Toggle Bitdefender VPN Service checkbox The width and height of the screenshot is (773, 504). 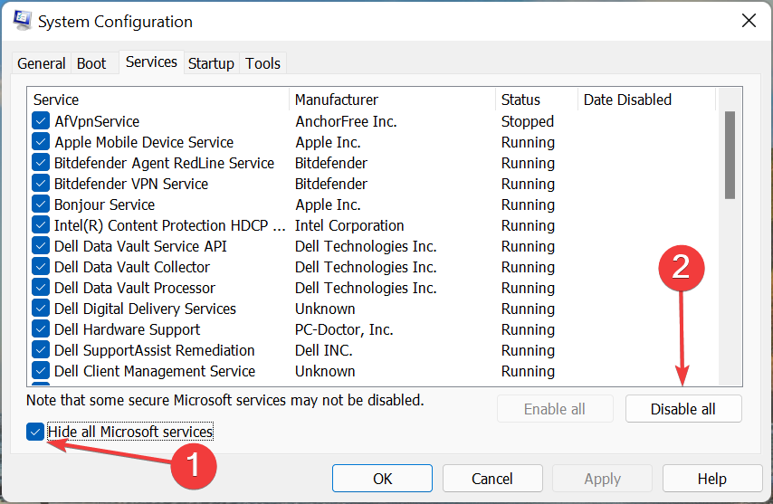coord(41,184)
